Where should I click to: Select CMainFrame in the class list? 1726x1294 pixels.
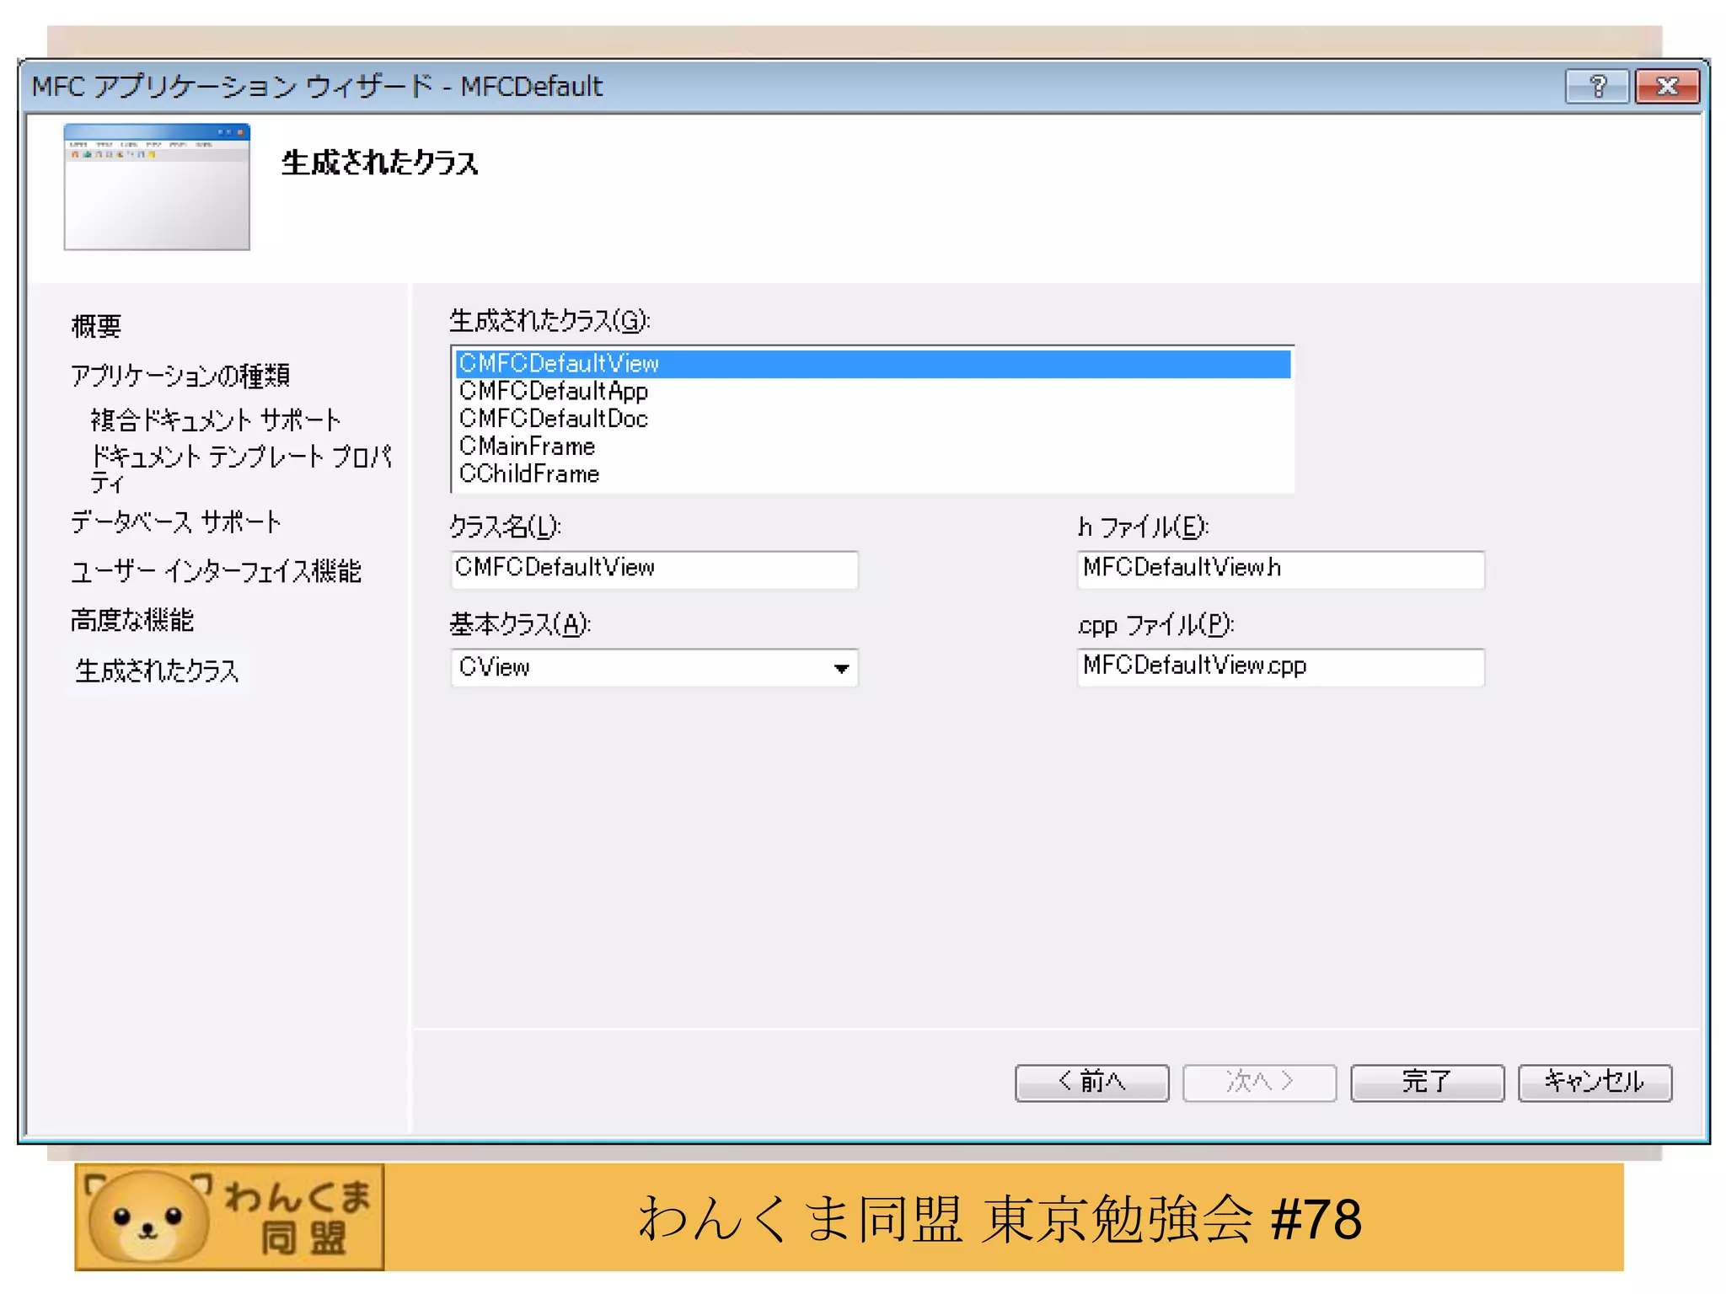click(528, 446)
